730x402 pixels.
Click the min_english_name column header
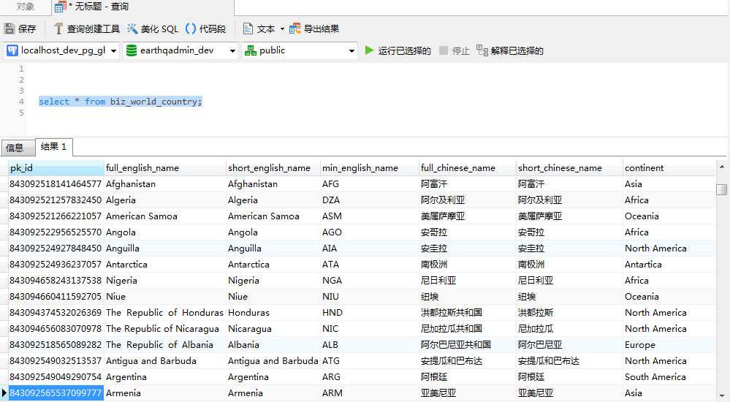point(370,167)
